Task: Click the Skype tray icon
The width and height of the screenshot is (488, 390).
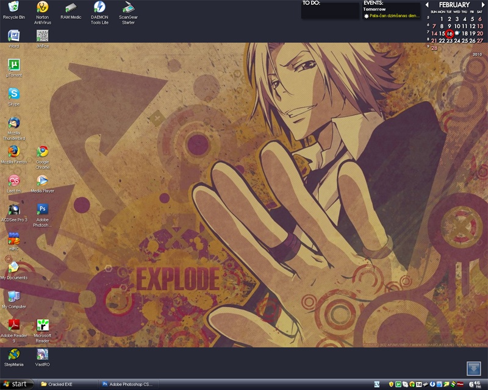Action: 405,385
